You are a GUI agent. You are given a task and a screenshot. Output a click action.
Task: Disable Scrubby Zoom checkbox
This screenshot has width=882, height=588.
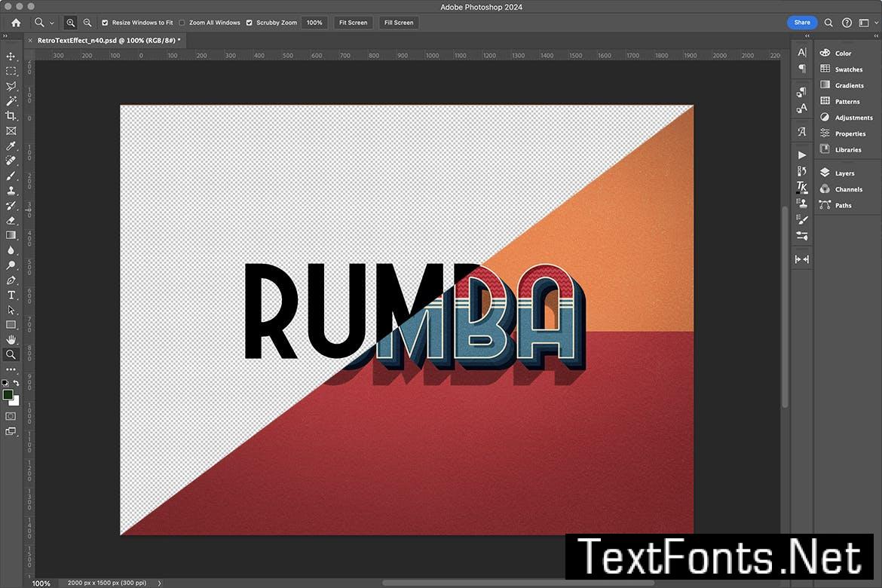[x=250, y=23]
